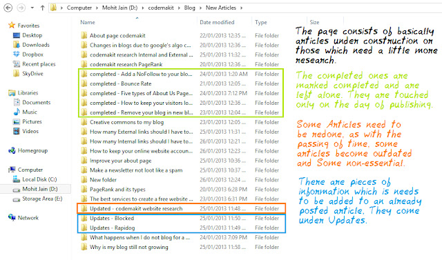Image resolution: width=442 pixels, height=260 pixels.
Task: Open Favorites star in navigation pane
Action: (12, 26)
